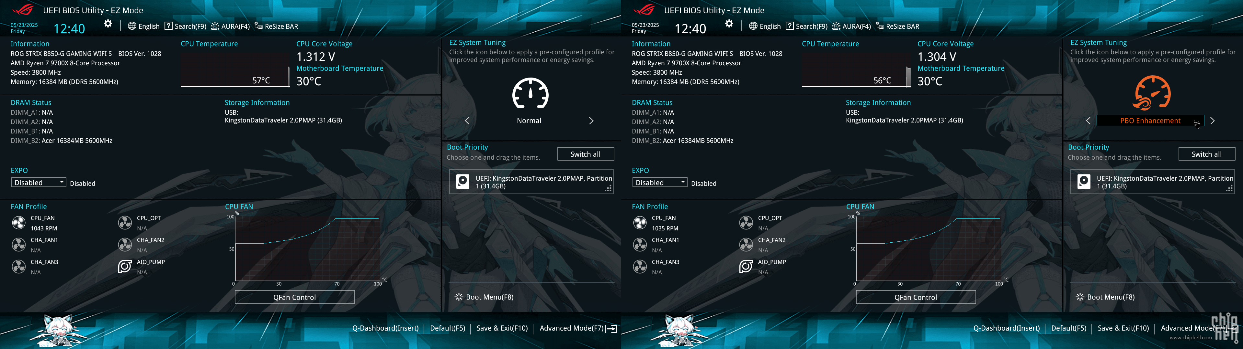The height and width of the screenshot is (349, 1243).
Task: Click the Normal profile label
Action: 529,121
